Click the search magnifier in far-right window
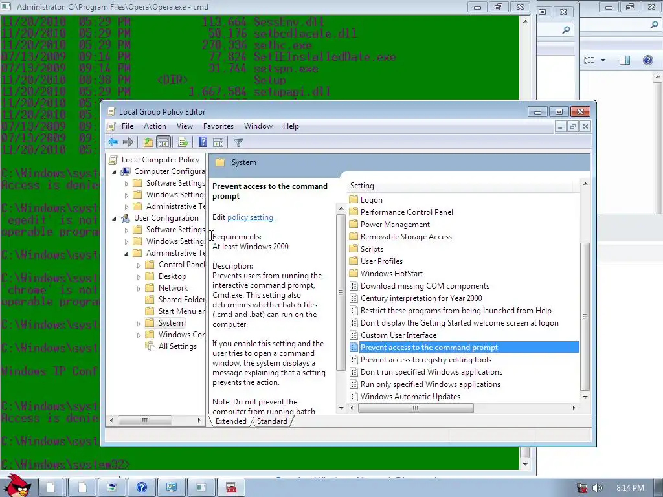This screenshot has width=663, height=497. pyautogui.click(x=654, y=25)
